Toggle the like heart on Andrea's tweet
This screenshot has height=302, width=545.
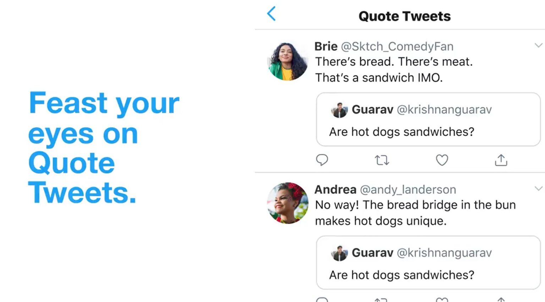tap(441, 300)
